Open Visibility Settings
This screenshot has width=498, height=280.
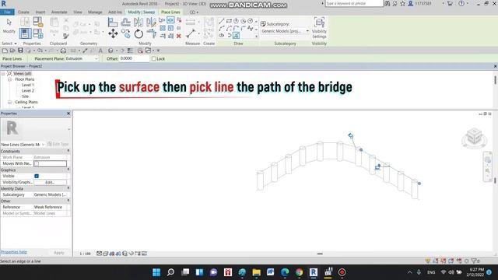(319, 28)
